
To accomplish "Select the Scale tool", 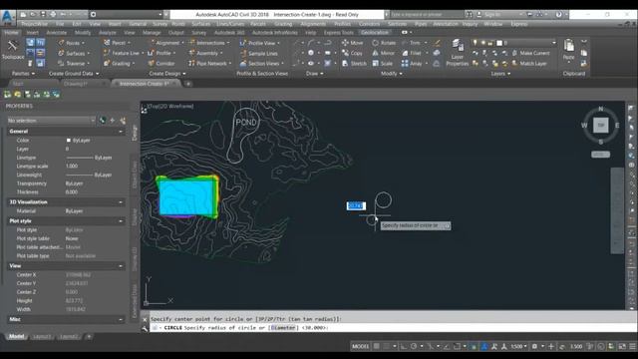I will [383, 64].
